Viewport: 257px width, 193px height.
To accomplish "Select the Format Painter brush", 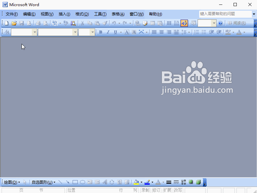I will click(x=105, y=23).
